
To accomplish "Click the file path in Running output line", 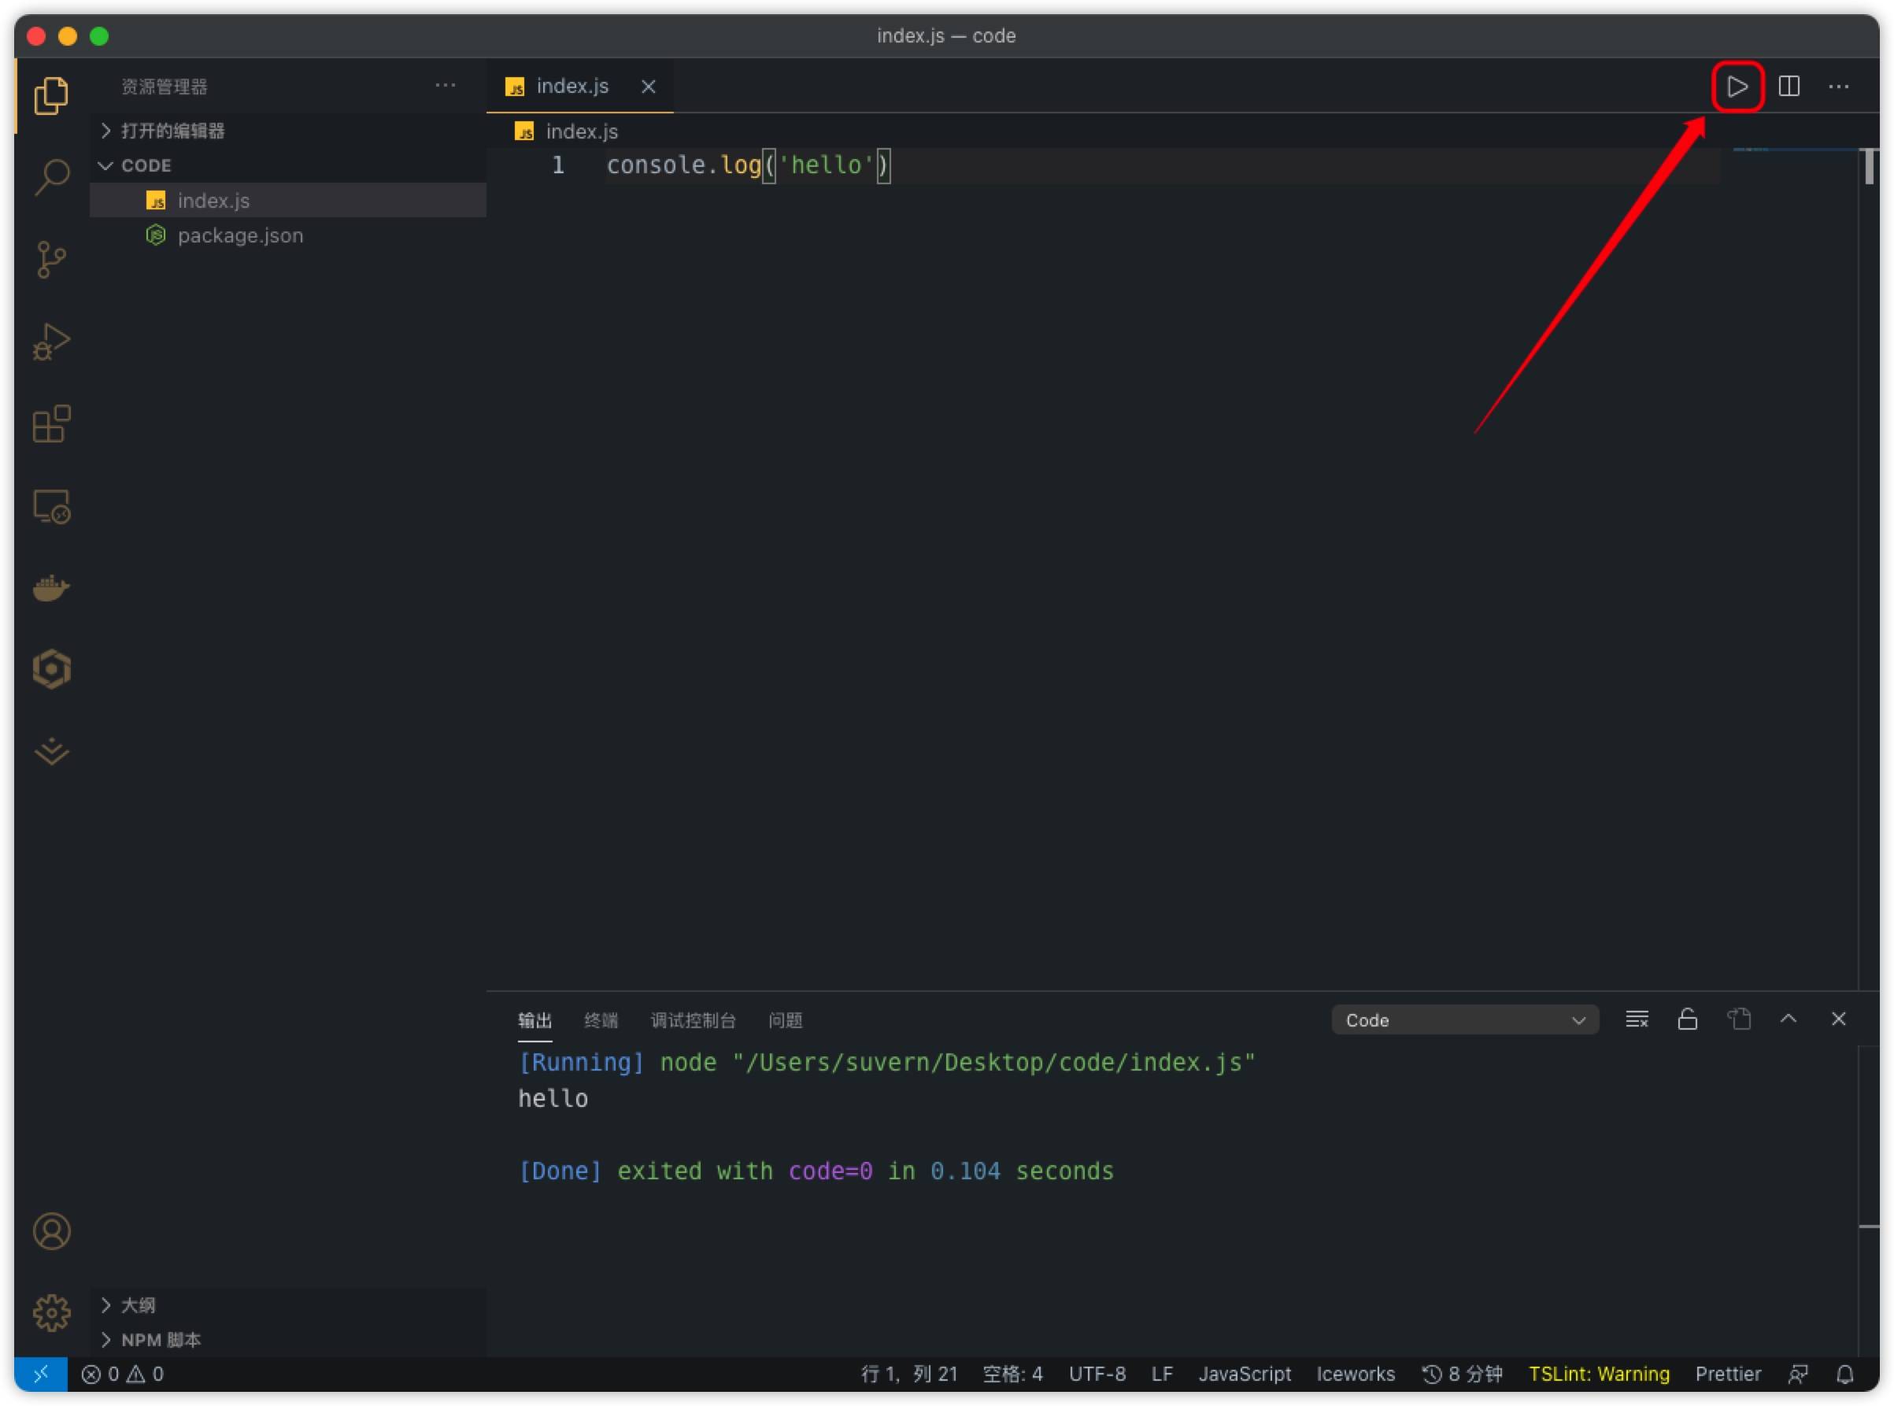I will point(993,1062).
